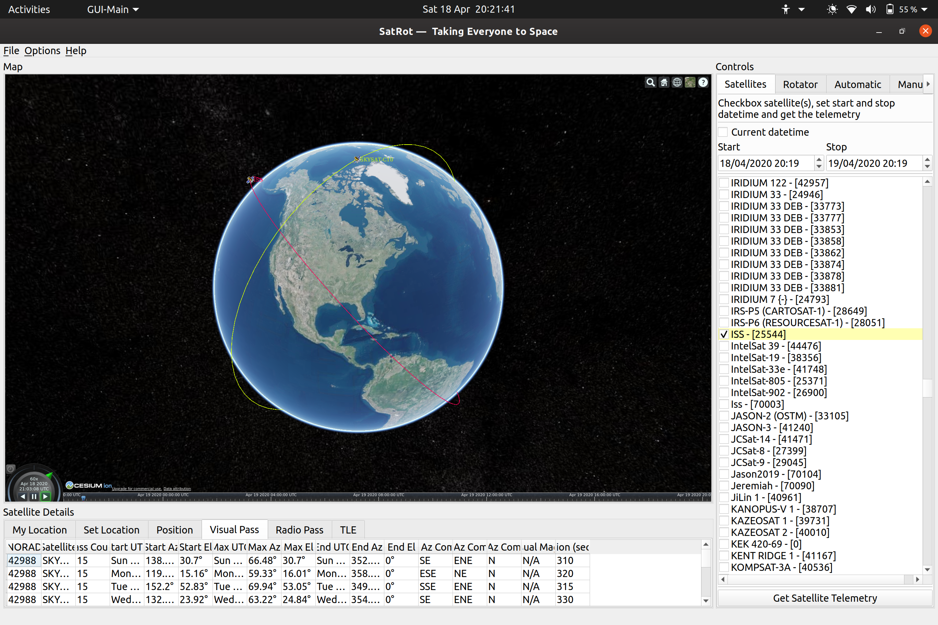Open the scene mode globe picker
Screen dimensions: 938x625
(677, 83)
